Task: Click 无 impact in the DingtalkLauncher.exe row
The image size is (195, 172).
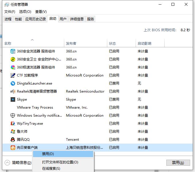Action: coord(139,83)
